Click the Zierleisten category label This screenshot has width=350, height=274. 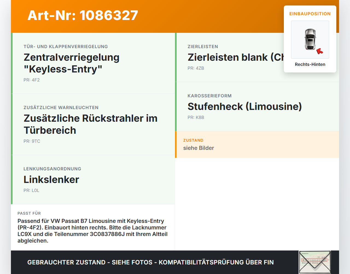tap(203, 46)
